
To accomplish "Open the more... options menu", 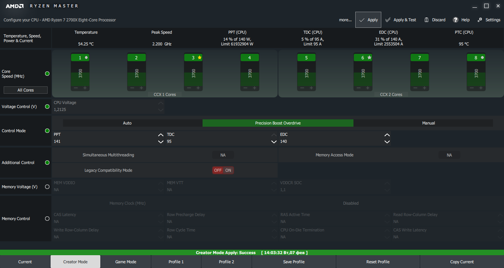I will [x=345, y=20].
